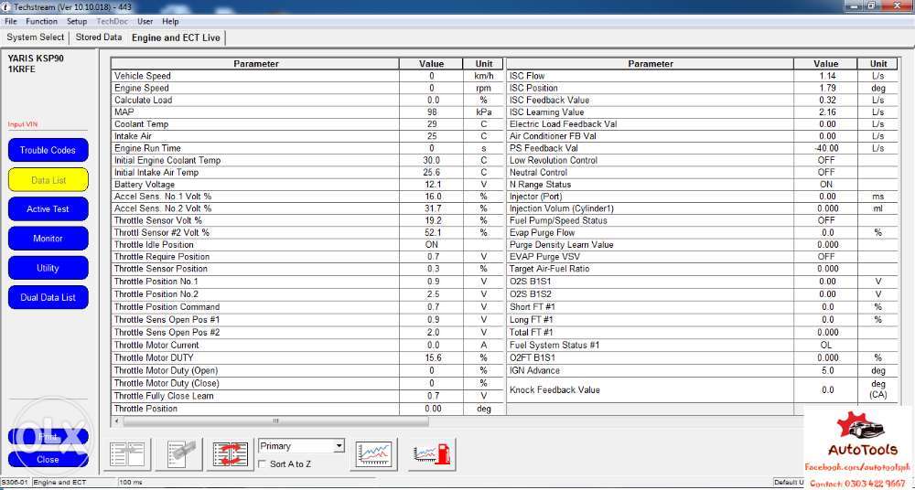The height and width of the screenshot is (490, 915).
Task: Select the ISC Flow parameter
Action: point(703,76)
